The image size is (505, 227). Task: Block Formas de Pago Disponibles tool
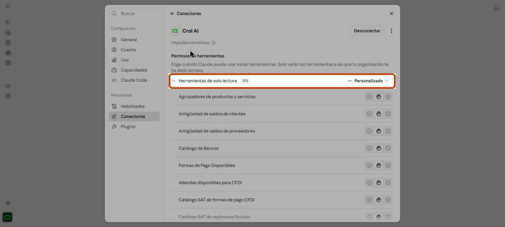coord(388,165)
